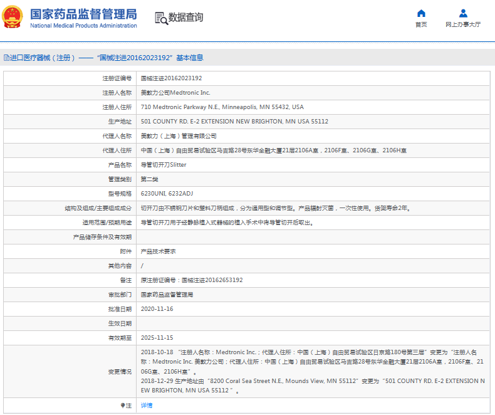This screenshot has height=415, width=495.
Task: Click the 数据查询 heading text
Action: (x=185, y=18)
